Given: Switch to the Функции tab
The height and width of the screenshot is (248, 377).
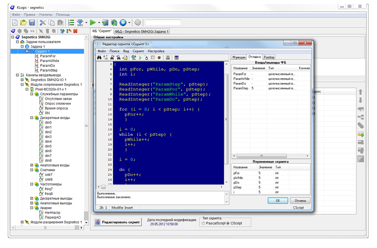Looking at the screenshot, I should pyautogui.click(x=239, y=57).
